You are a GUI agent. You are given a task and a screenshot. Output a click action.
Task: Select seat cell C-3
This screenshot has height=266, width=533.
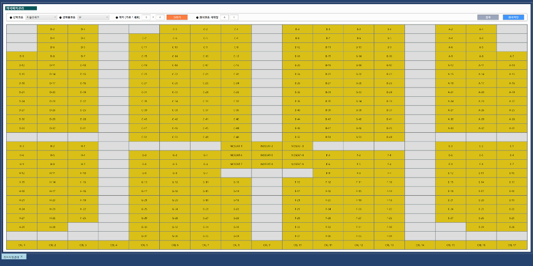175,29
